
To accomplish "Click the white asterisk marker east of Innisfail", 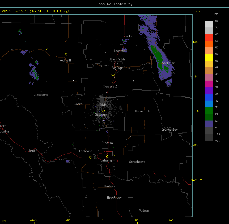I will (133, 81).
